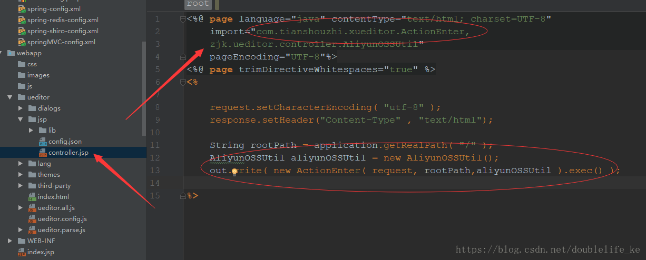Click the css folder icon
Viewport: 646px width, 260px height.
(22, 64)
